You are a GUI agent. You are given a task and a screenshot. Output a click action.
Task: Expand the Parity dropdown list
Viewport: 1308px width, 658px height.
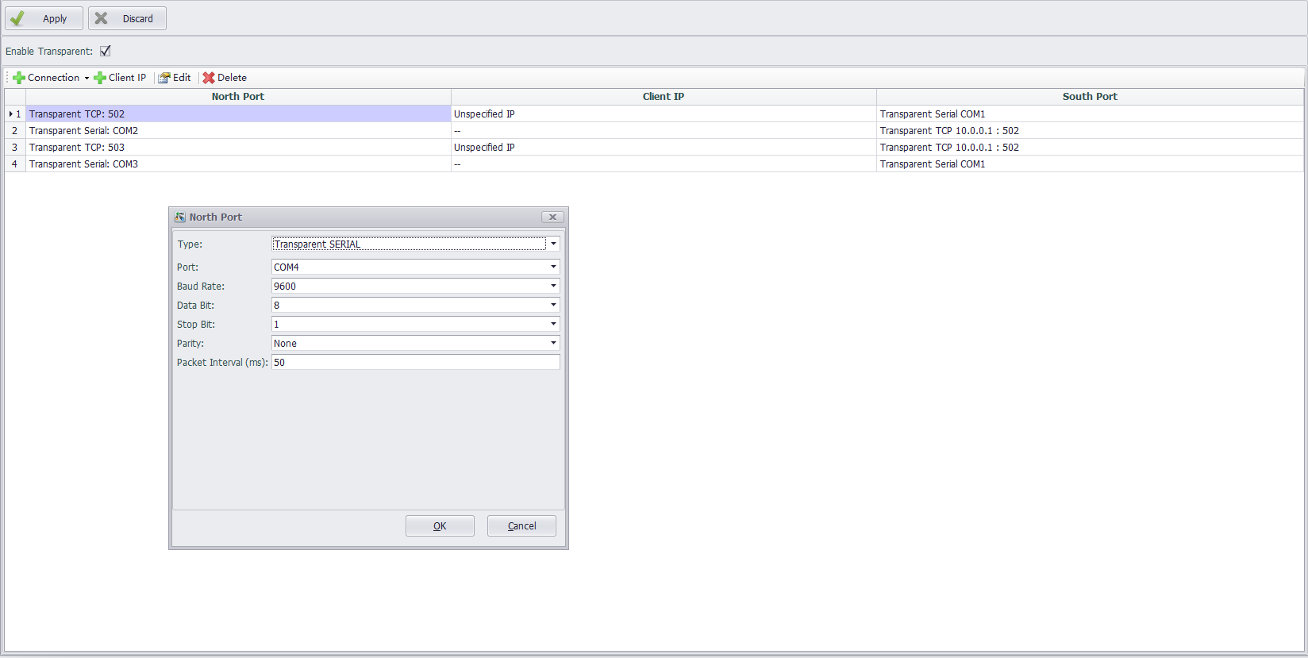[x=553, y=344]
